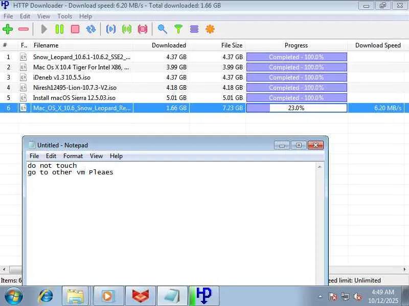
Task: Click Notepad vertical scrollbar up arrow
Action: click(x=320, y=167)
